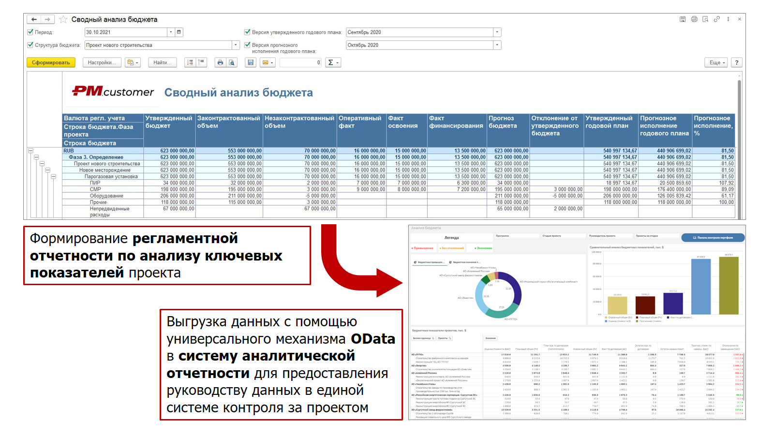Viewport: 774px width, 435px height.
Task: Click Панель контроля портфеля dashboard button
Action: 713,237
